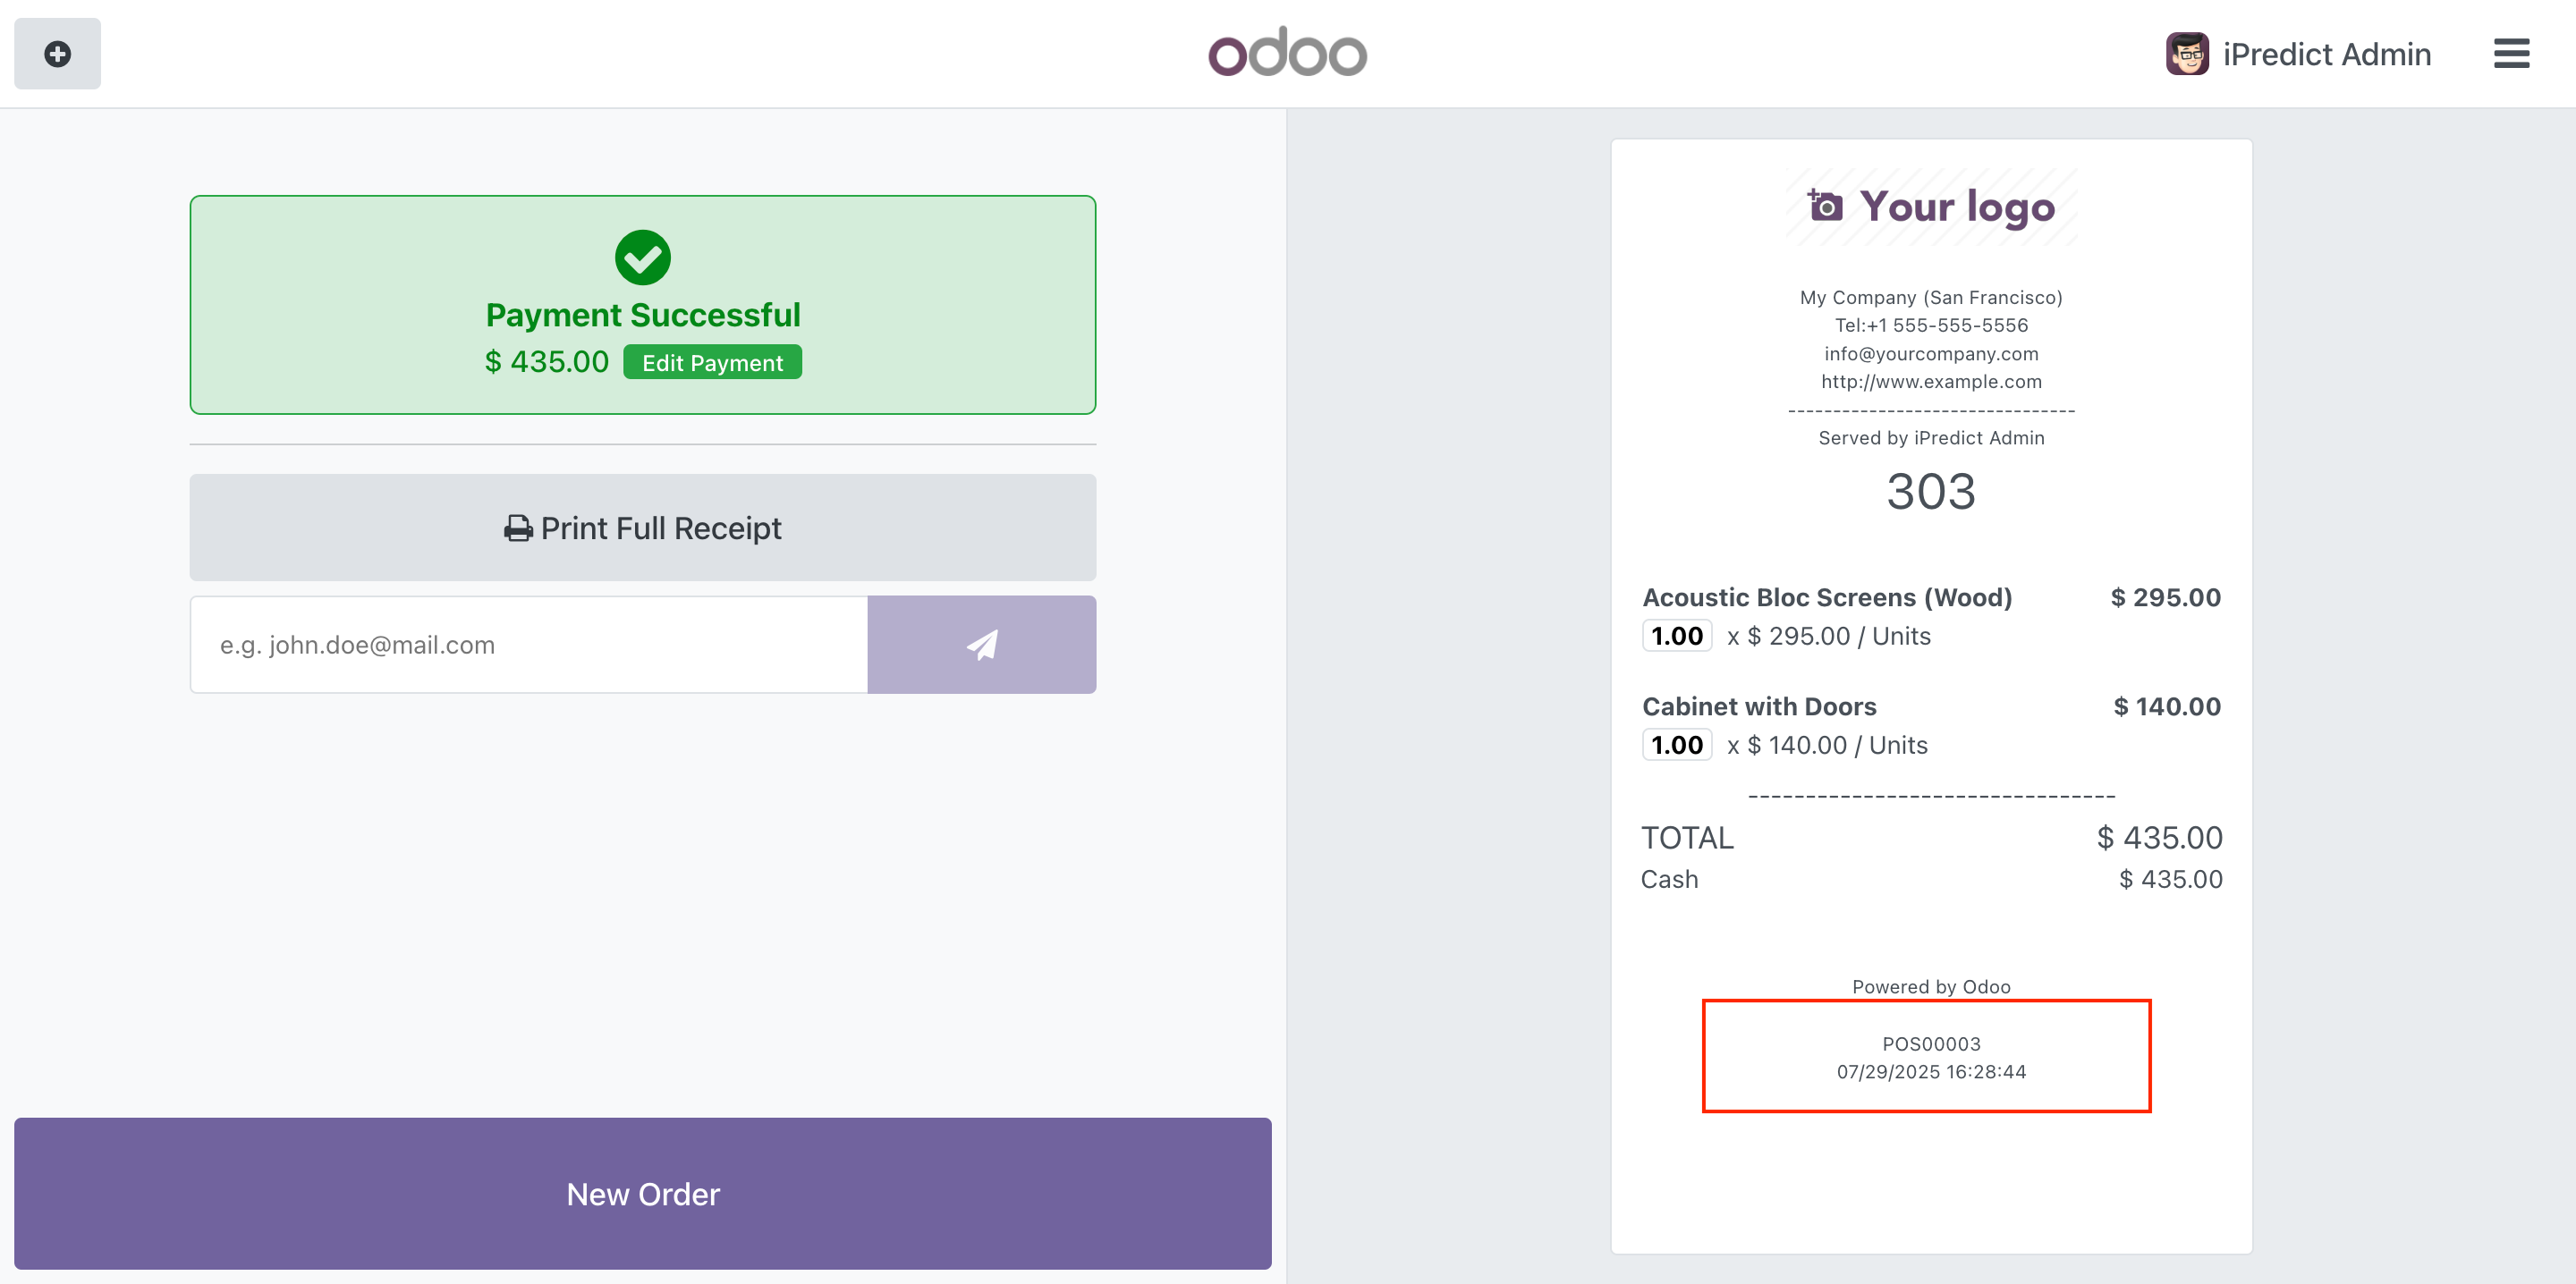The height and width of the screenshot is (1284, 2576).
Task: Click the camera icon beside Your logo
Action: pyautogui.click(x=1825, y=206)
